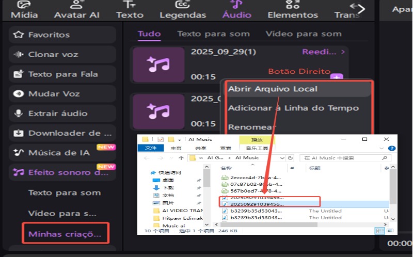Open 音乐工具 ribbon tab in Explorer
Screen dimensions: 413x258
coord(257,148)
